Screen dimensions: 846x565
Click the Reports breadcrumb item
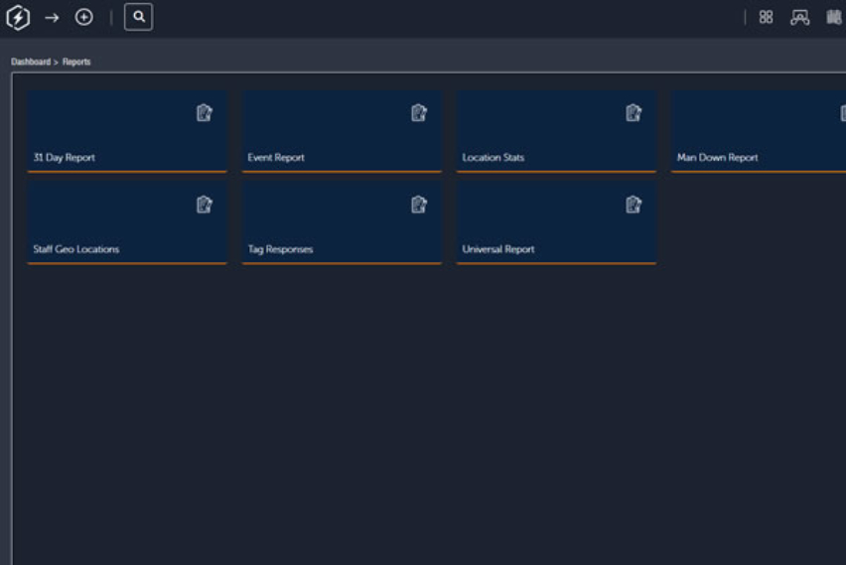click(76, 62)
